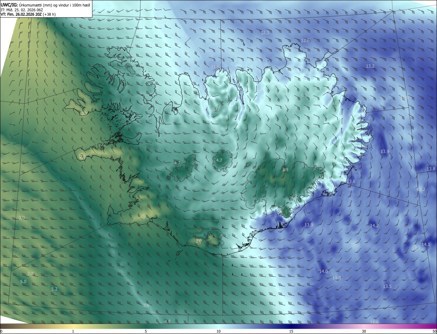437x334 pixels.
Task: Click the 5.2 value label
Action: [54, 289]
